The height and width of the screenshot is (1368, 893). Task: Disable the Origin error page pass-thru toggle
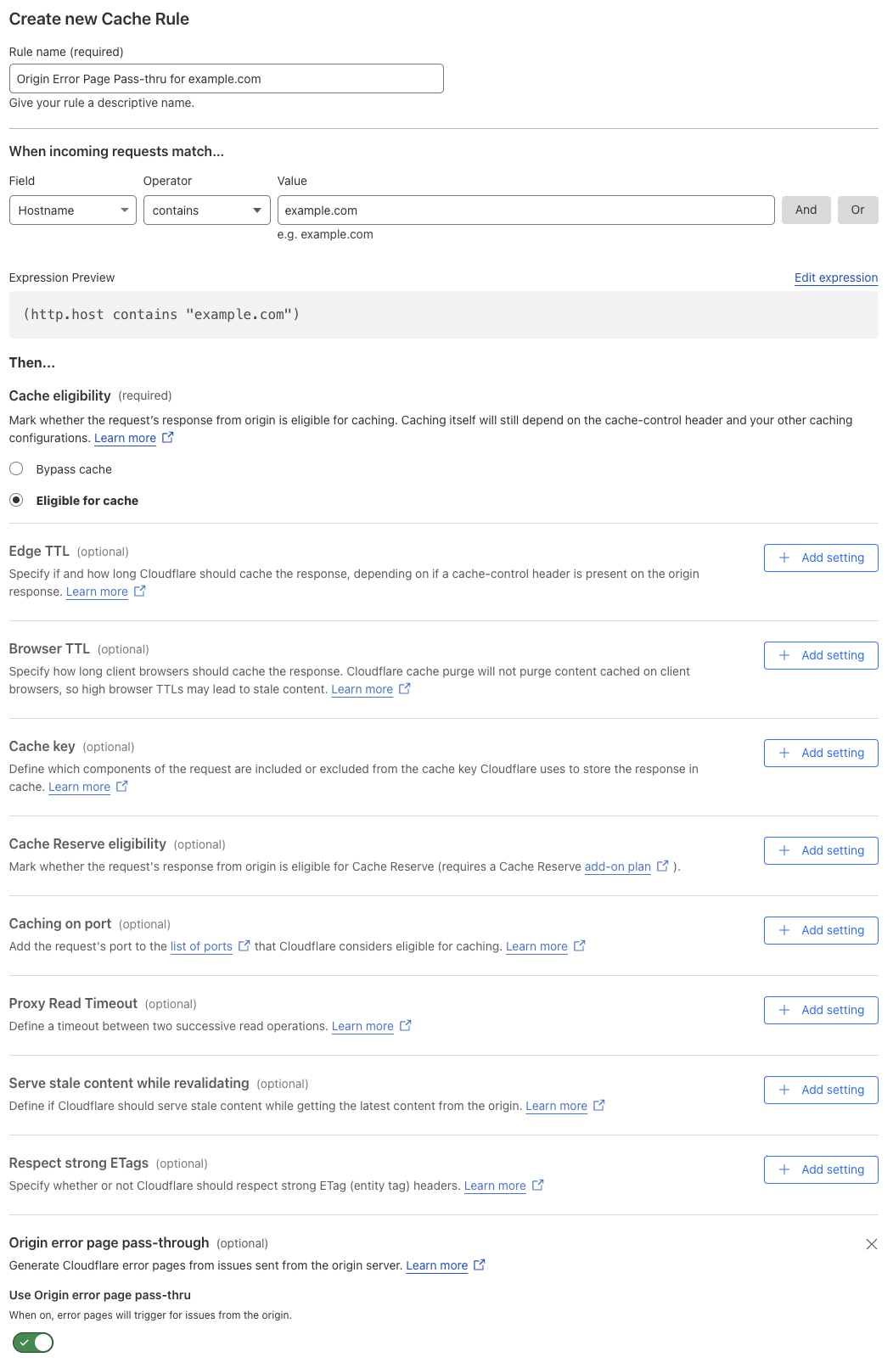tap(33, 1343)
